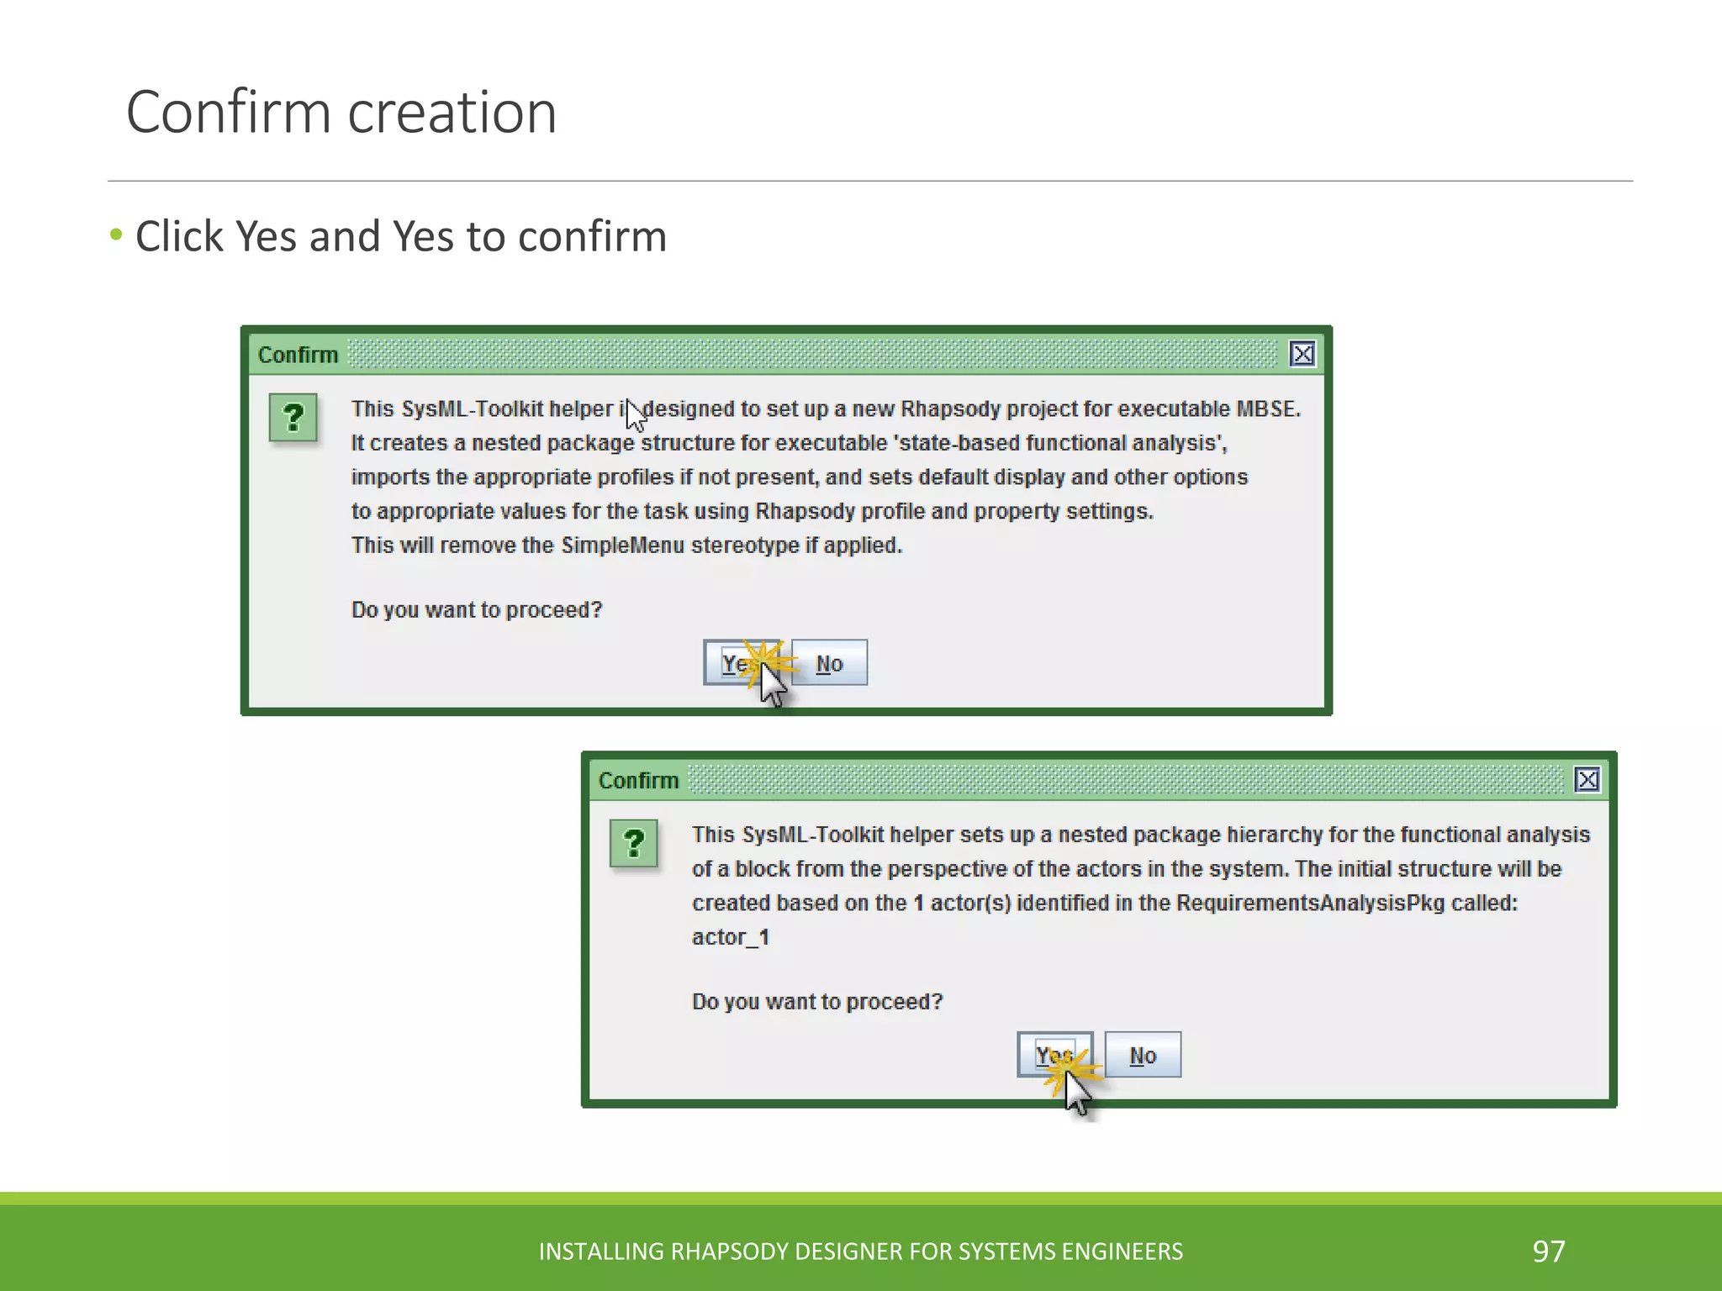The height and width of the screenshot is (1291, 1722).
Task: Select the second dialog's Confirm title bar
Action: pos(1099,780)
